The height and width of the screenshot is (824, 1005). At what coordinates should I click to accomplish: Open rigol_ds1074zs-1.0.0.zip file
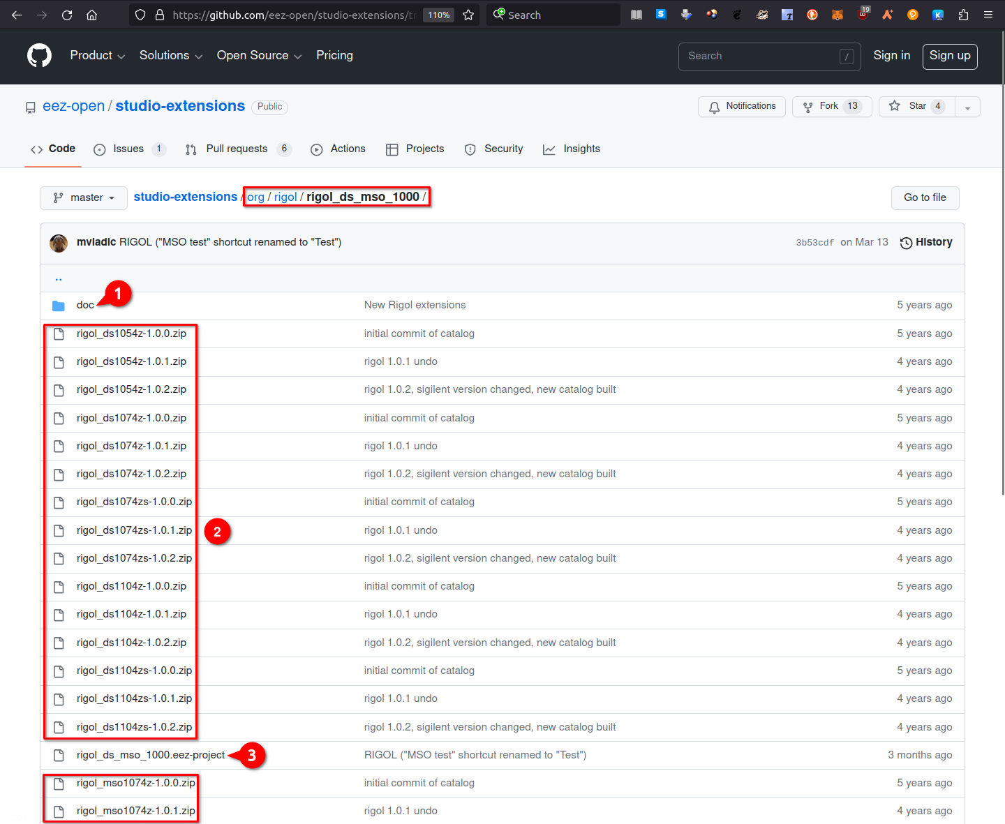coord(134,502)
